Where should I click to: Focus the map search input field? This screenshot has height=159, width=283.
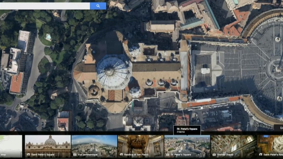45,6
